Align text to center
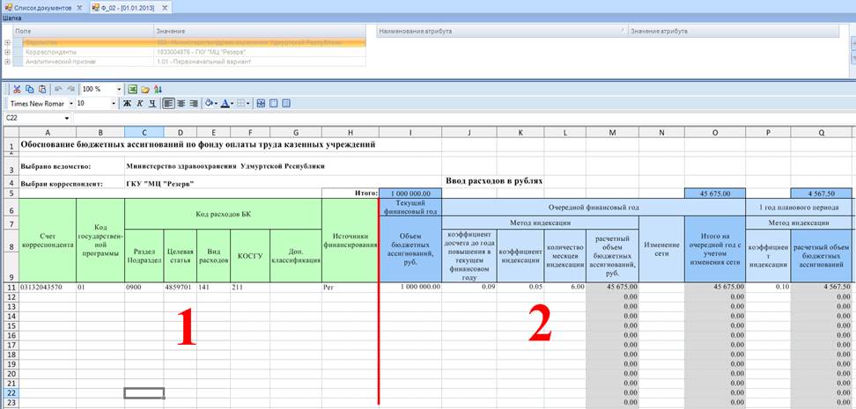Image resolution: width=856 pixels, height=409 pixels. pyautogui.click(x=181, y=104)
